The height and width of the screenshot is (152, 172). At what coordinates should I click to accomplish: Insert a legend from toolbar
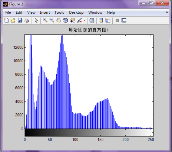(x=108, y=20)
